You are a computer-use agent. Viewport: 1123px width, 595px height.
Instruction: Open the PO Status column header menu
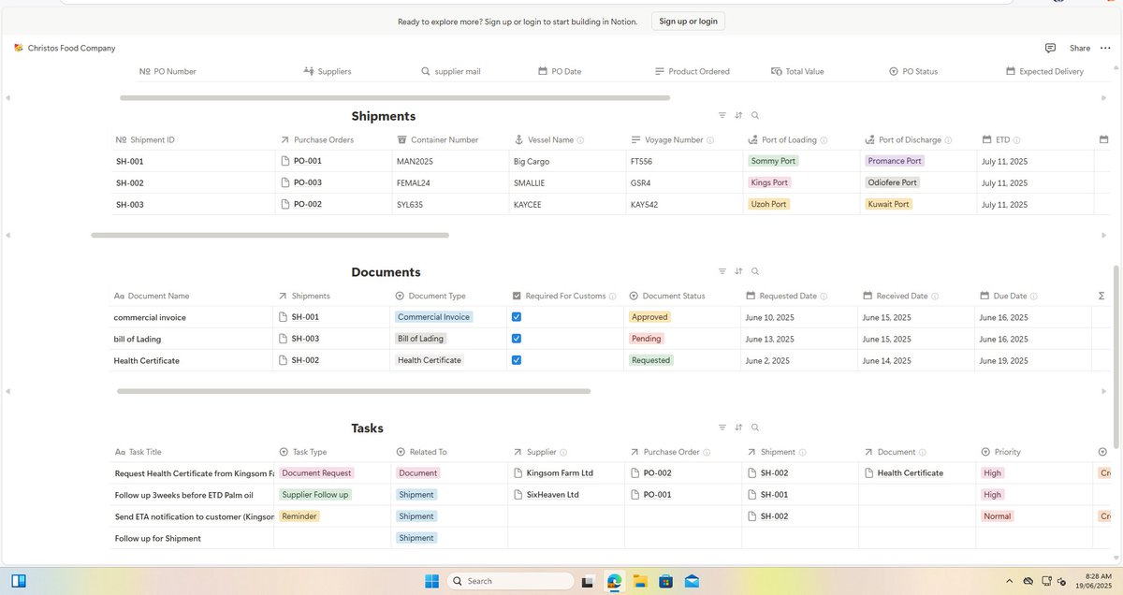coord(913,71)
